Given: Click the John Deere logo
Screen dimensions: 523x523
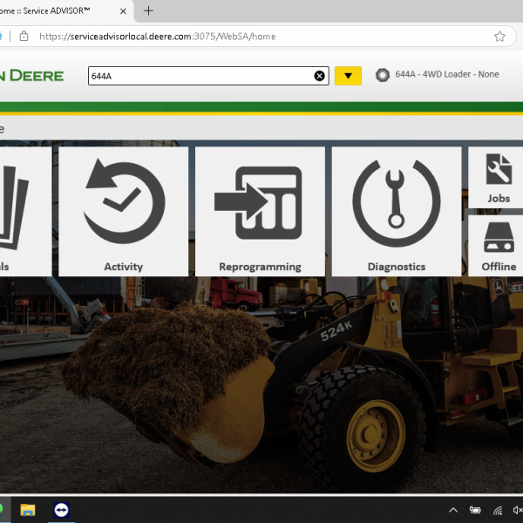Looking at the screenshot, I should coord(31,76).
